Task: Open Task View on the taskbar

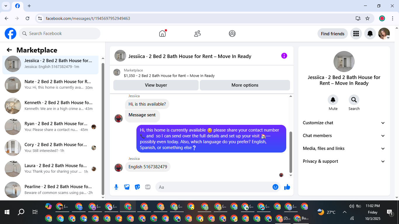Action: coord(35,212)
